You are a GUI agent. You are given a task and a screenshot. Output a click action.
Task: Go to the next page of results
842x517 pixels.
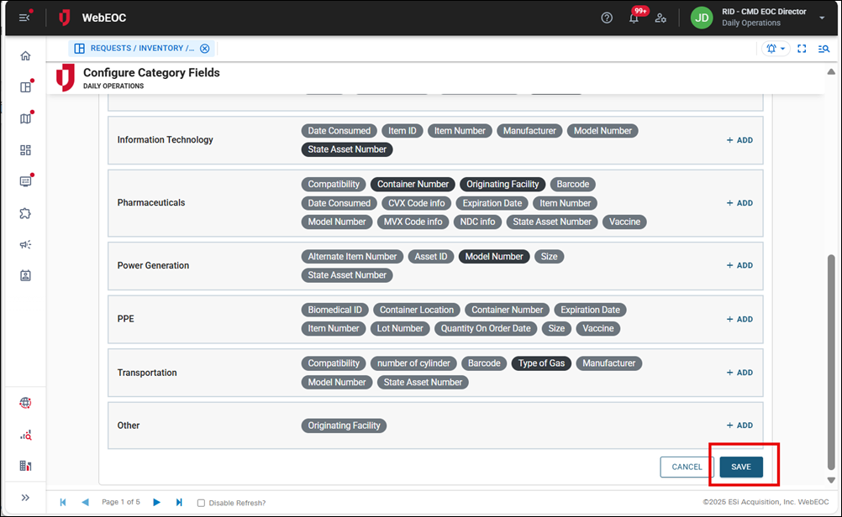coord(157,502)
